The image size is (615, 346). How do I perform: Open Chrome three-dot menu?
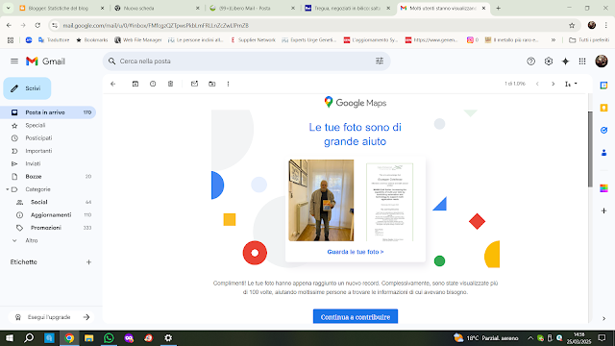606,25
